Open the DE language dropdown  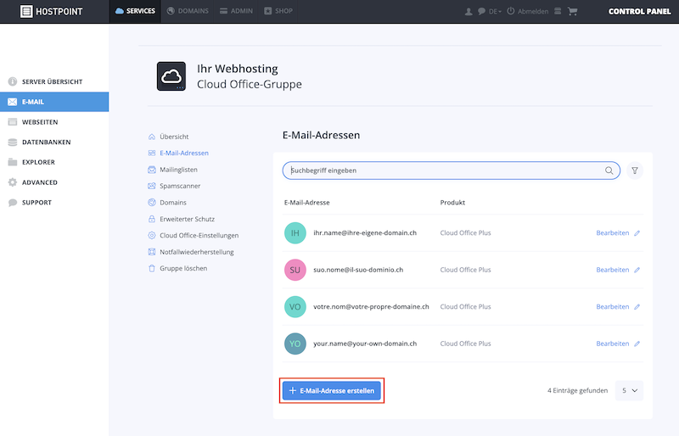coord(495,12)
